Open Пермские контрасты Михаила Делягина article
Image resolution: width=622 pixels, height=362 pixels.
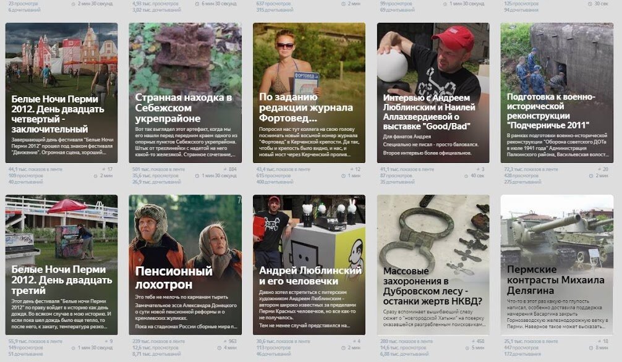(x=557, y=264)
